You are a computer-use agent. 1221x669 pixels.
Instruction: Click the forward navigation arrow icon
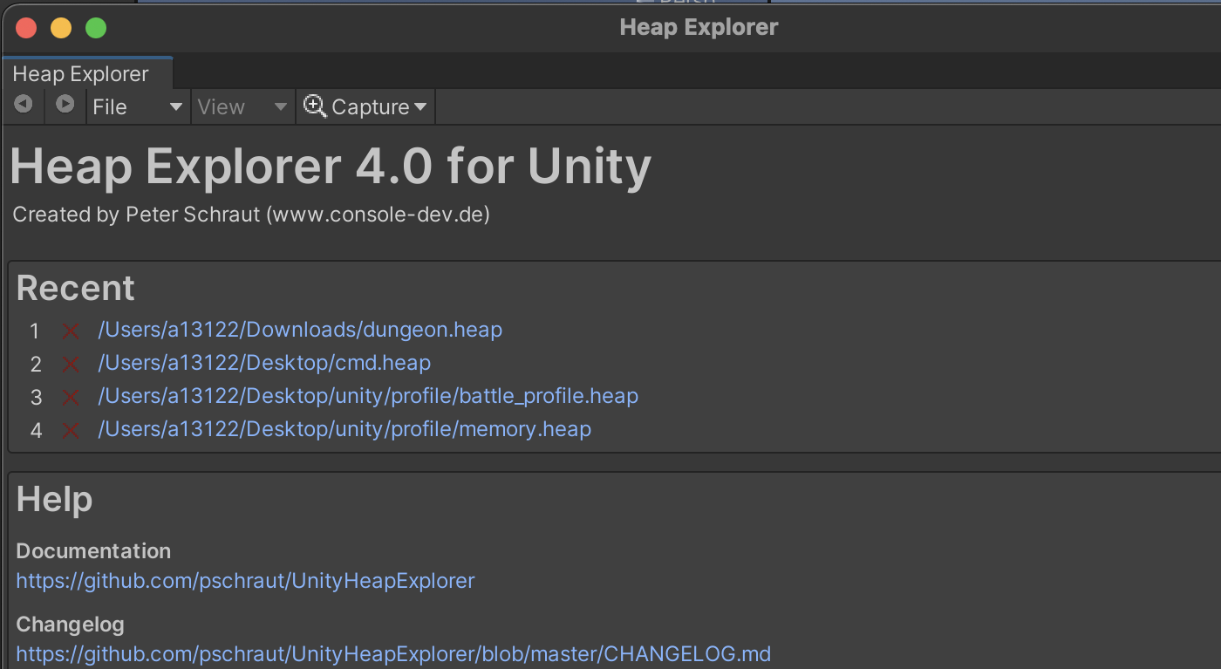[65, 106]
